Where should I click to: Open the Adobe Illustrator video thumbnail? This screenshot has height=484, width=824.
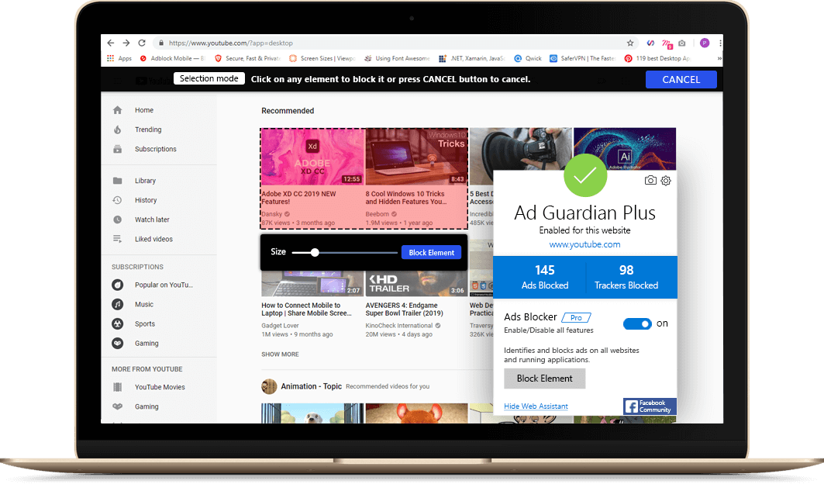tap(625, 148)
